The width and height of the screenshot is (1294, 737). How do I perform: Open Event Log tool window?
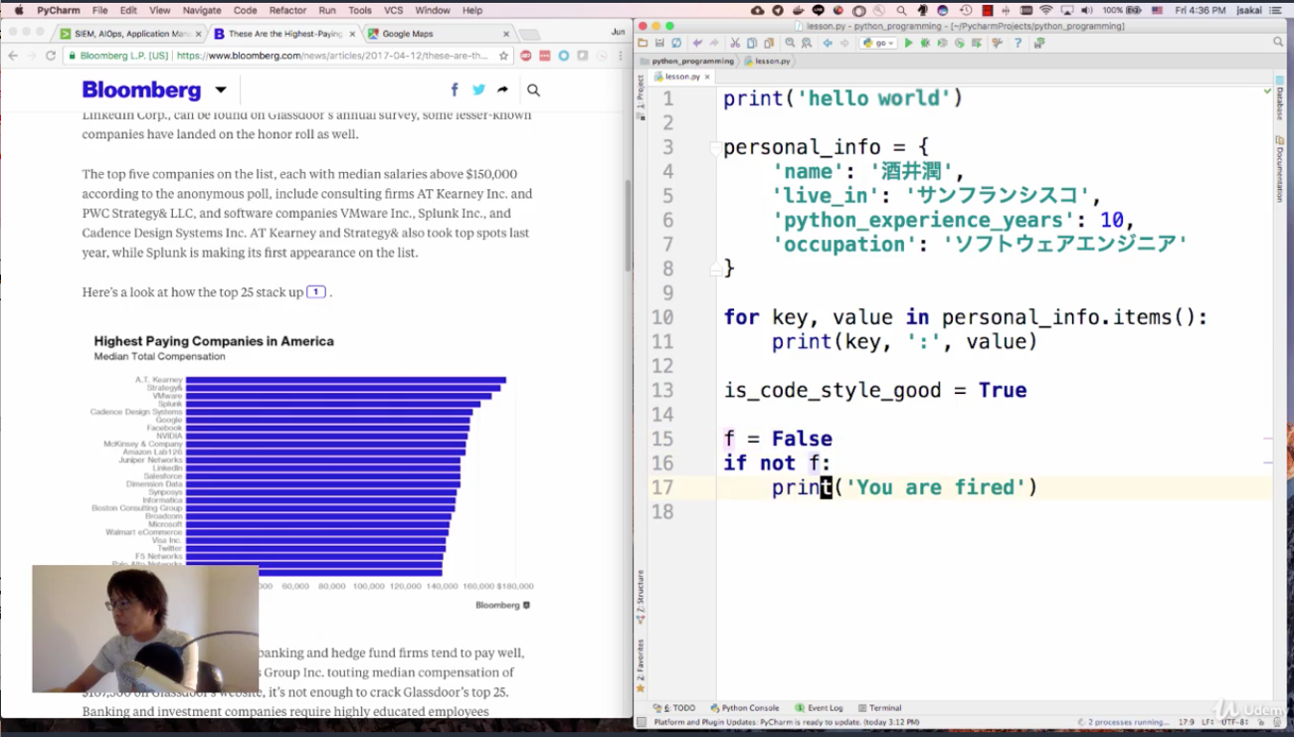click(819, 708)
